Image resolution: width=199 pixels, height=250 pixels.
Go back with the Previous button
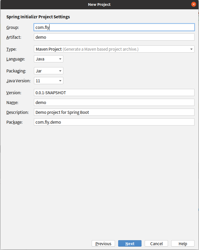103,243
